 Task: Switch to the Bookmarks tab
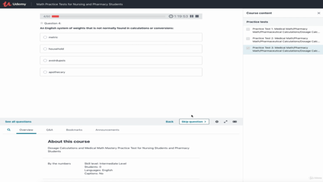74,130
